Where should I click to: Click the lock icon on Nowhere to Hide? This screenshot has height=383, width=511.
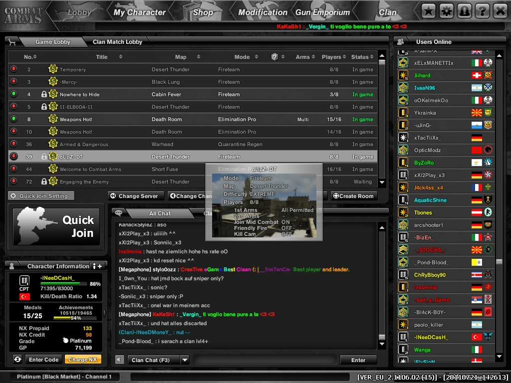(44, 94)
